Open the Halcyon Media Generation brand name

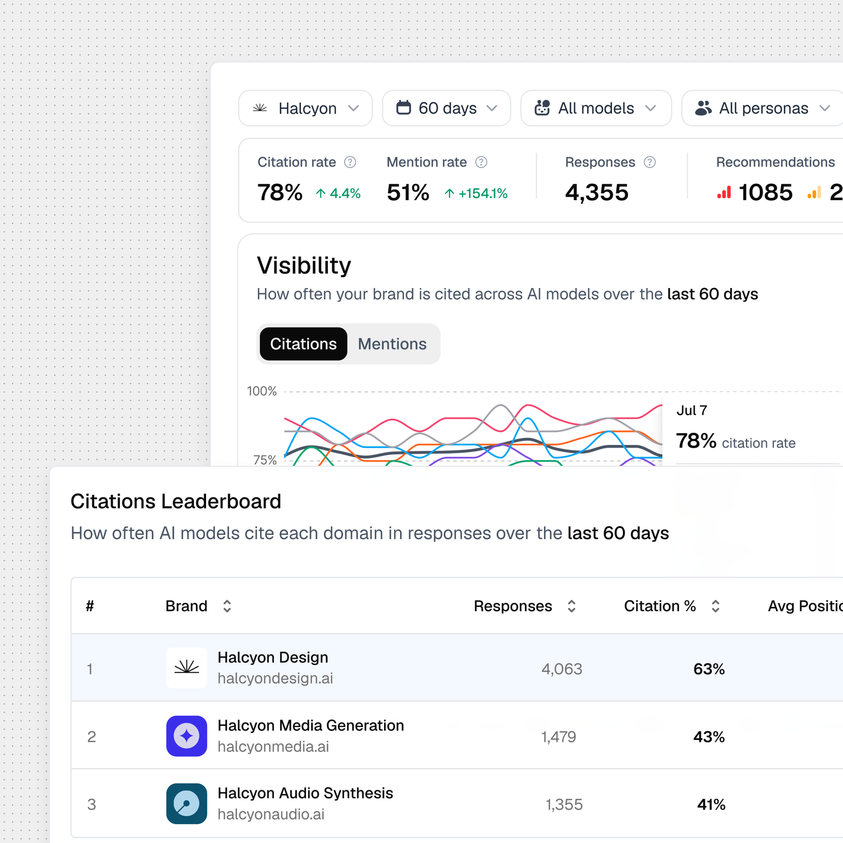[x=311, y=725]
